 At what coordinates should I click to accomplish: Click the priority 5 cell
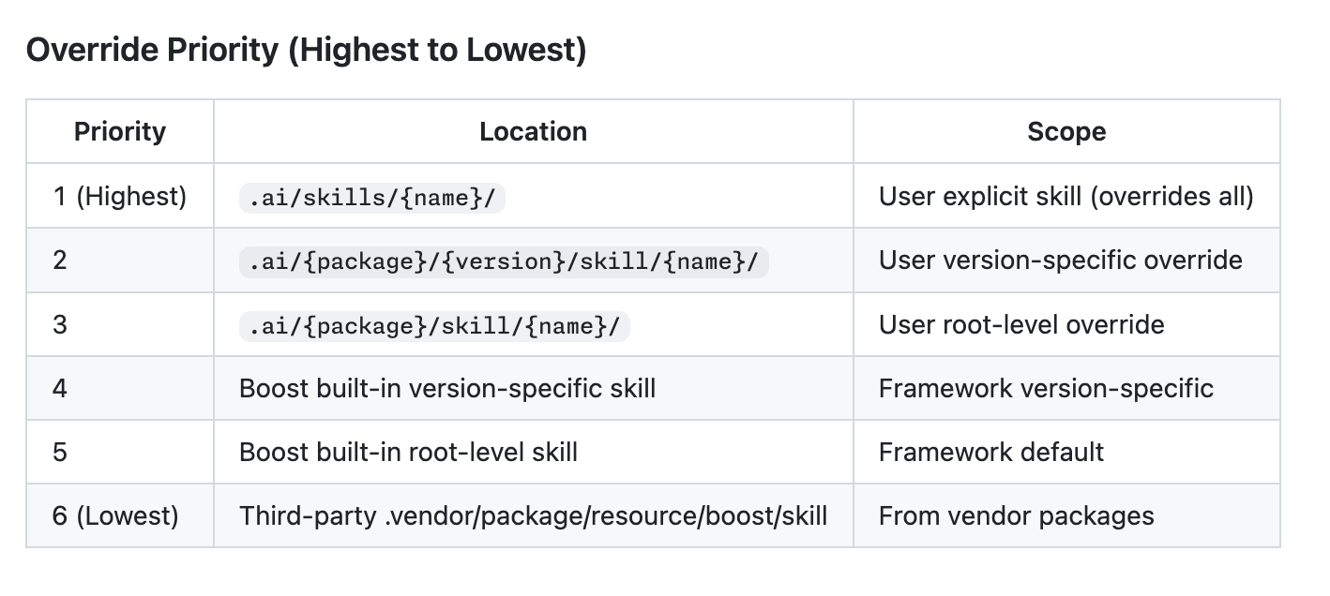click(x=60, y=452)
